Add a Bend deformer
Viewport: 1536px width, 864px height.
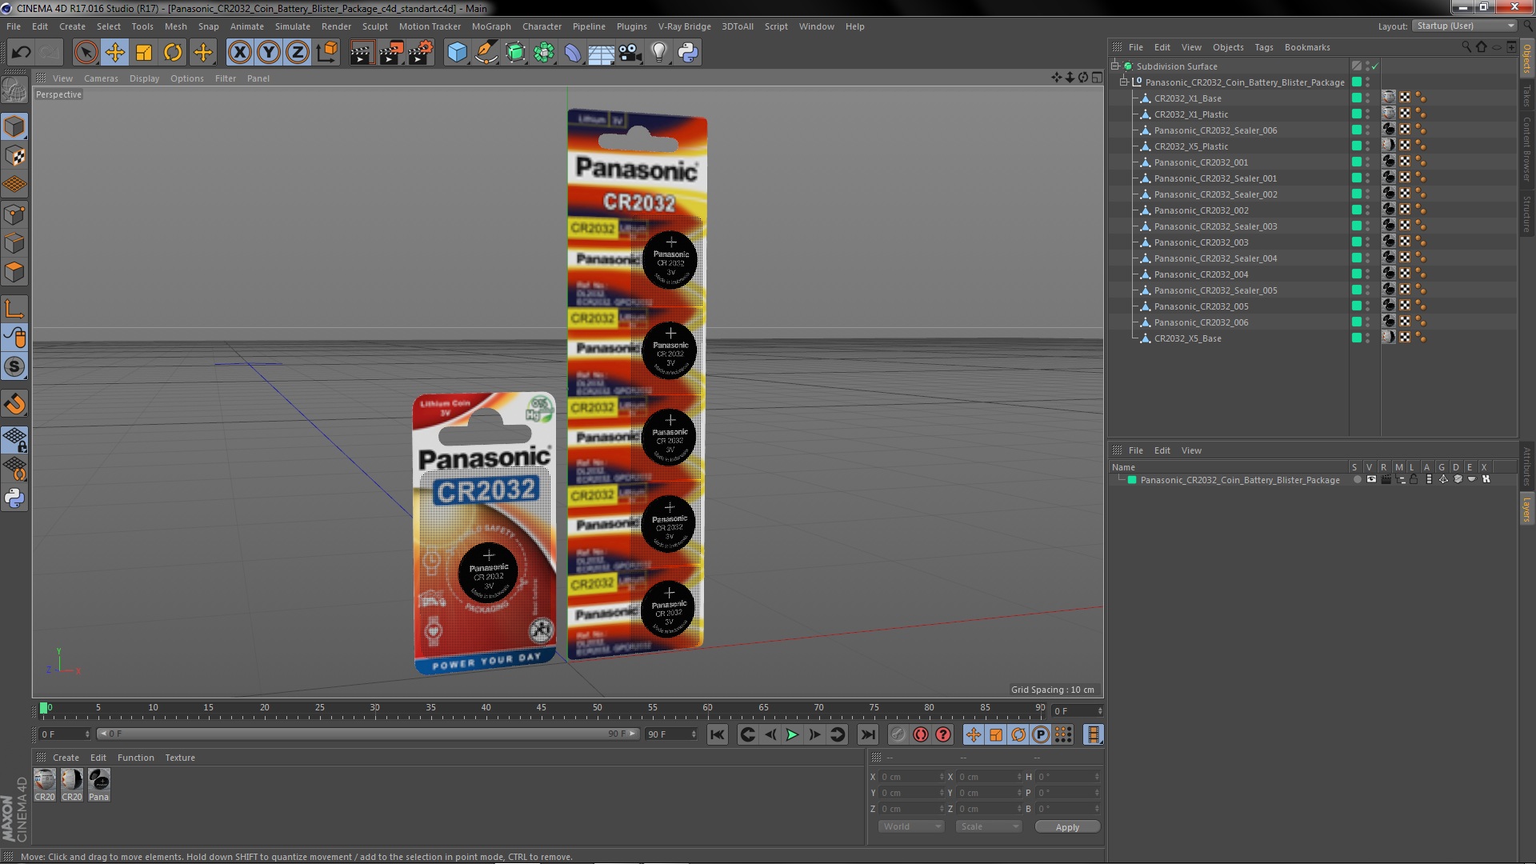(573, 53)
